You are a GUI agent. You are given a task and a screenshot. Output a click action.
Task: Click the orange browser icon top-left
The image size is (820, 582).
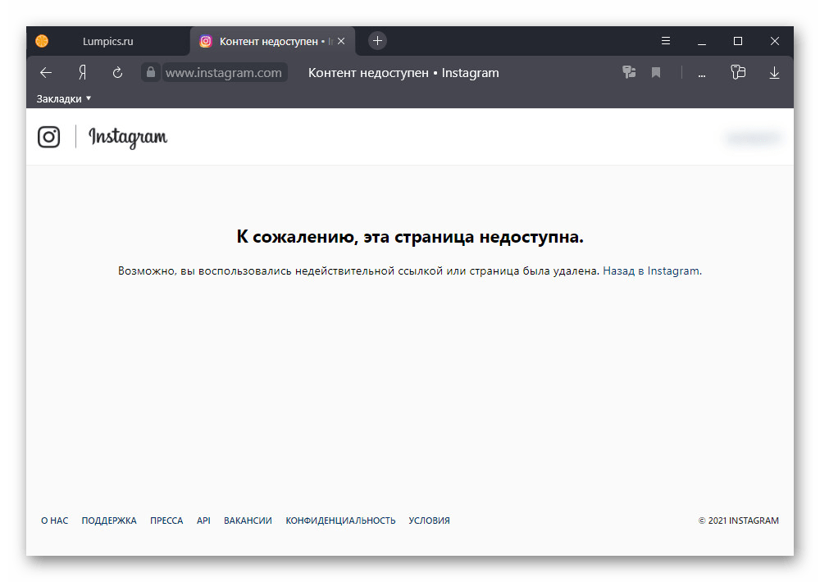click(40, 40)
